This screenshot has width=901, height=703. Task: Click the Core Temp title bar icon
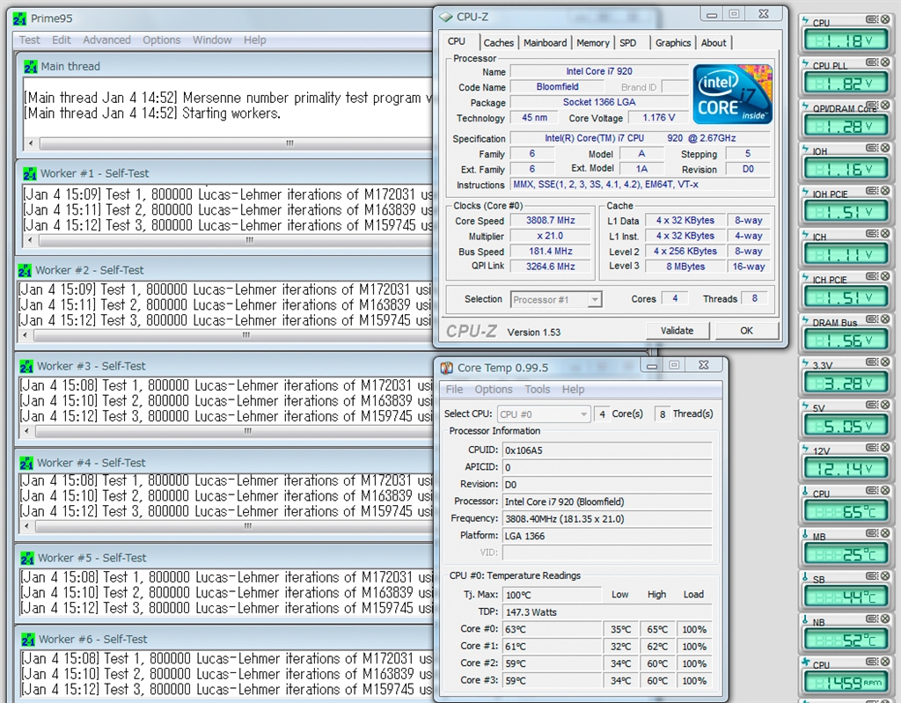pyautogui.click(x=447, y=368)
